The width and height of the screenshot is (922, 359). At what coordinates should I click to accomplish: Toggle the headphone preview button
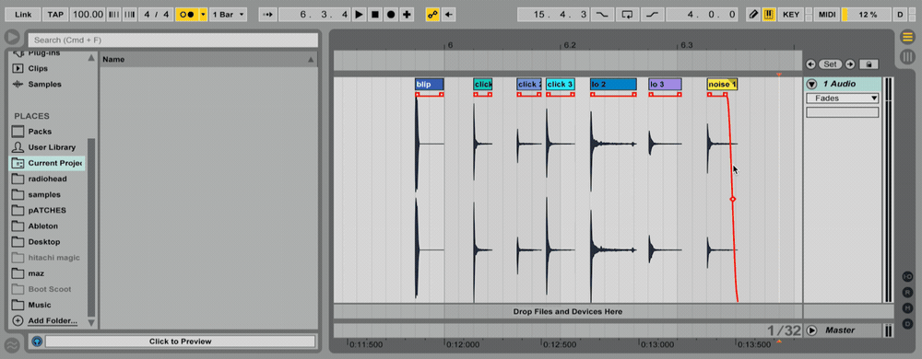(x=37, y=342)
